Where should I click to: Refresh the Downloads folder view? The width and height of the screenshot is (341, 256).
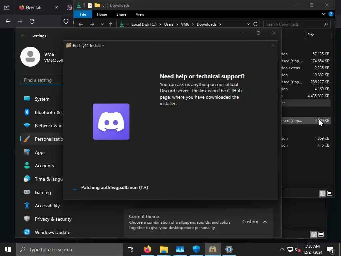pyautogui.click(x=255, y=24)
